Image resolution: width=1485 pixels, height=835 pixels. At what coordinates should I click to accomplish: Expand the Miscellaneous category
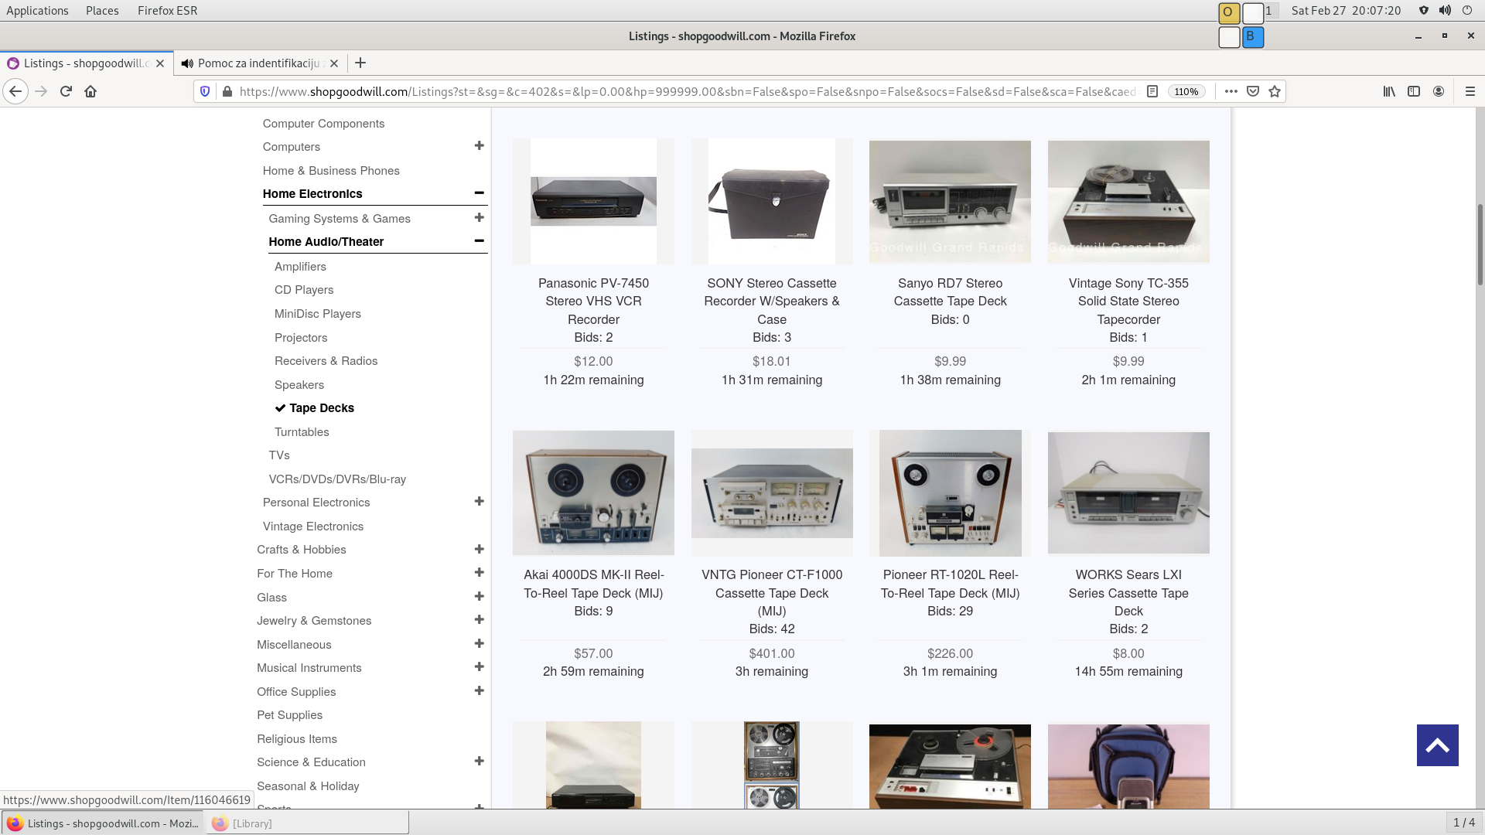tap(479, 644)
